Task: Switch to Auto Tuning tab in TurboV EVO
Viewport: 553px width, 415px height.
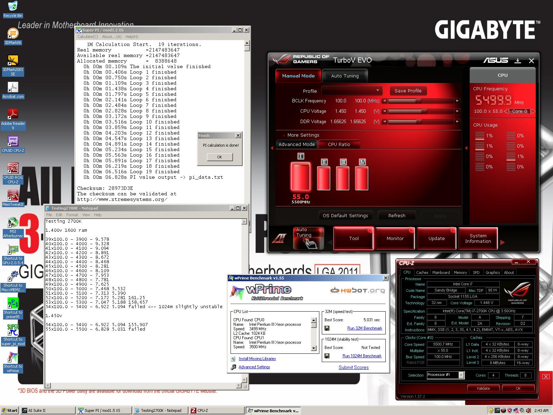Action: (345, 76)
